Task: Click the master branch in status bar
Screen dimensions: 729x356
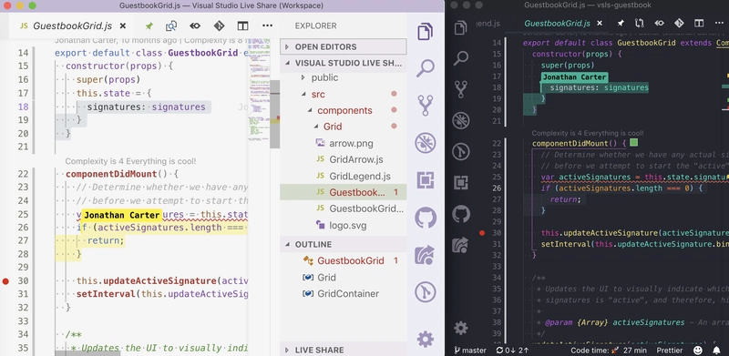Action: (x=470, y=351)
